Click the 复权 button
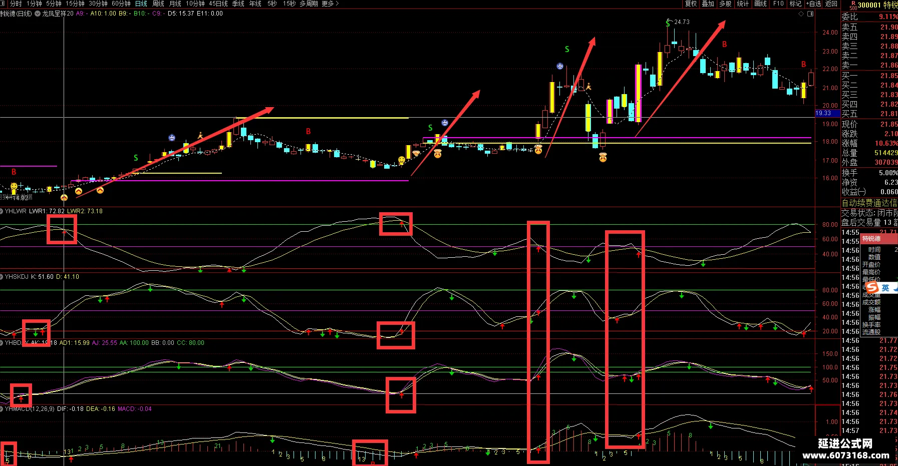Viewport: 898px width, 466px height. click(691, 4)
